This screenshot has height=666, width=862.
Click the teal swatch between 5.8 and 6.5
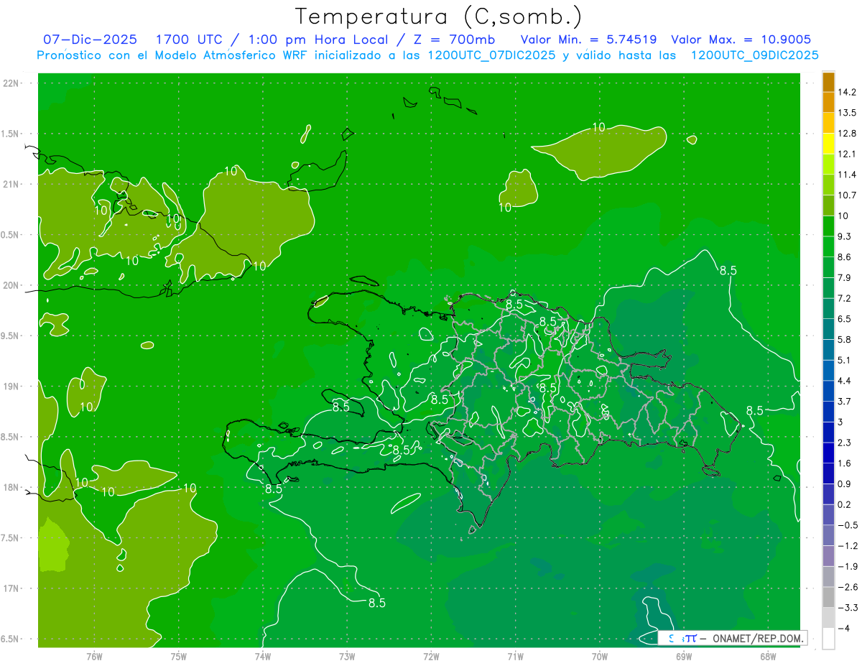coord(828,329)
